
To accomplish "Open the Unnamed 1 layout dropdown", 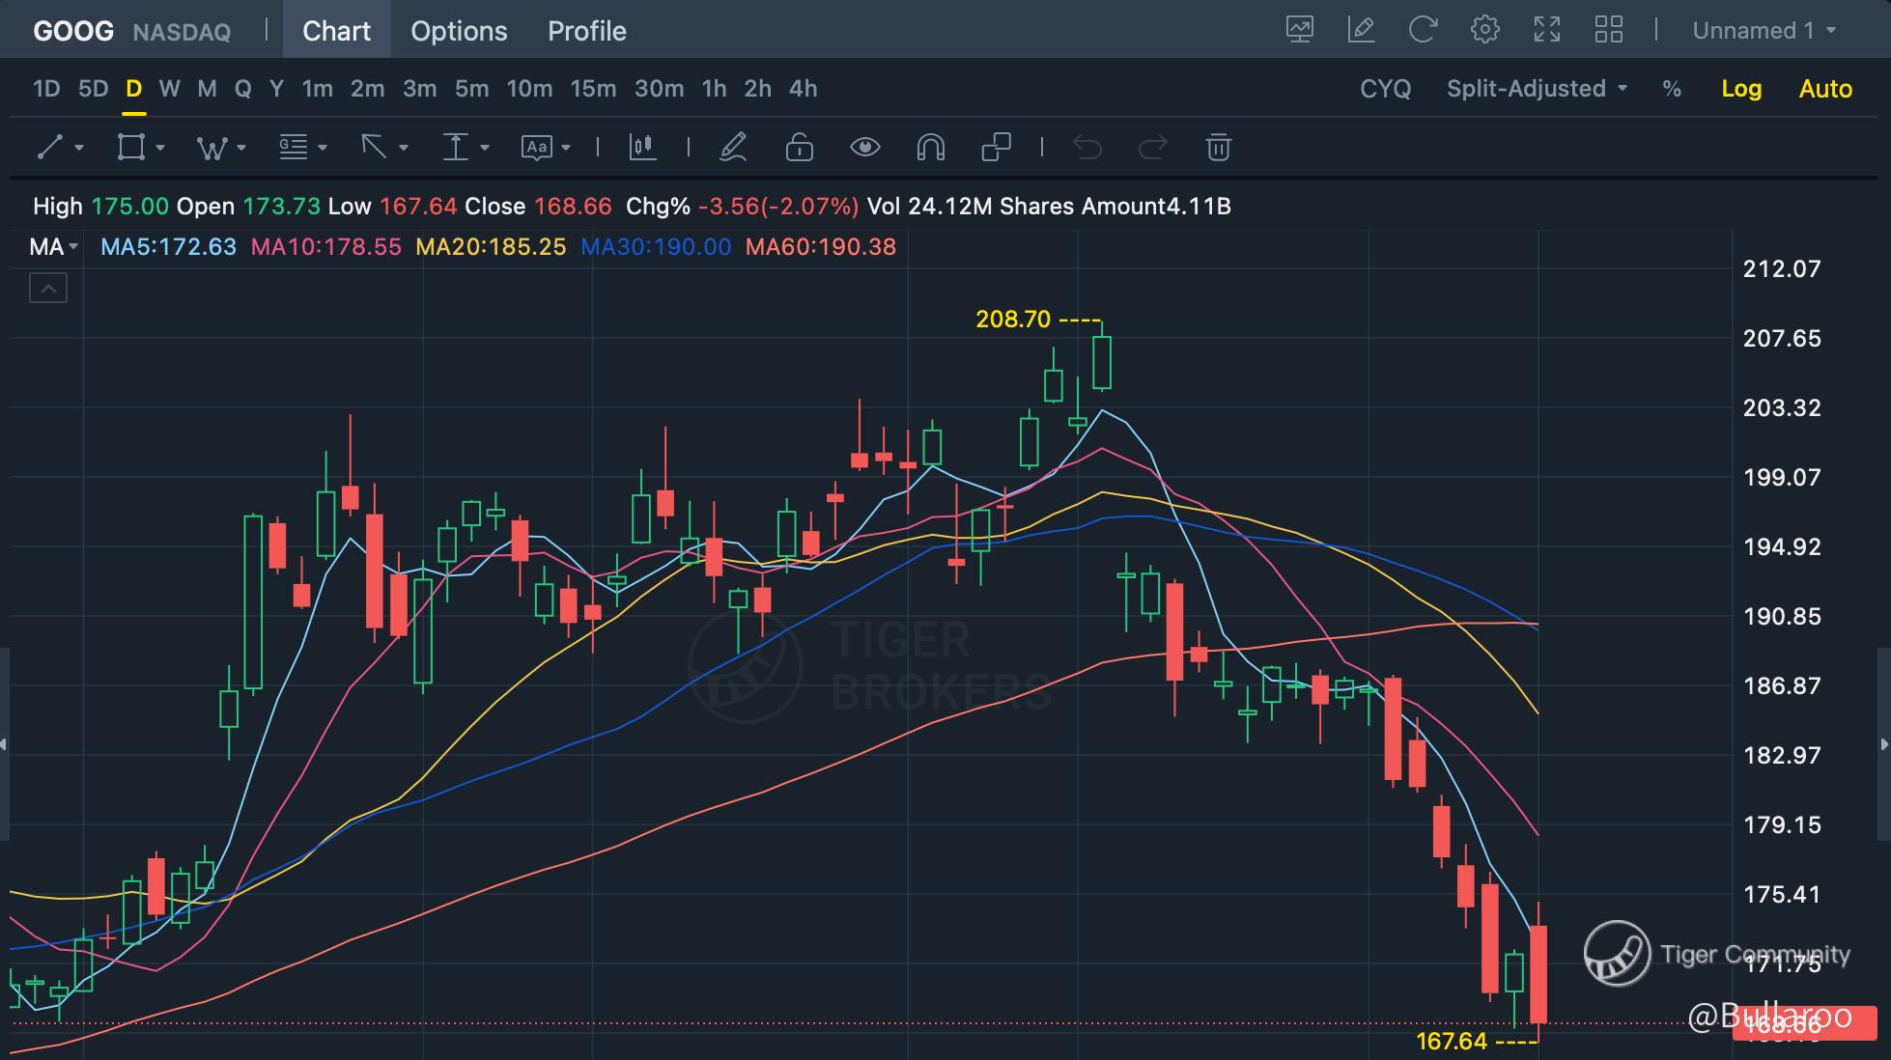I will (x=1764, y=31).
